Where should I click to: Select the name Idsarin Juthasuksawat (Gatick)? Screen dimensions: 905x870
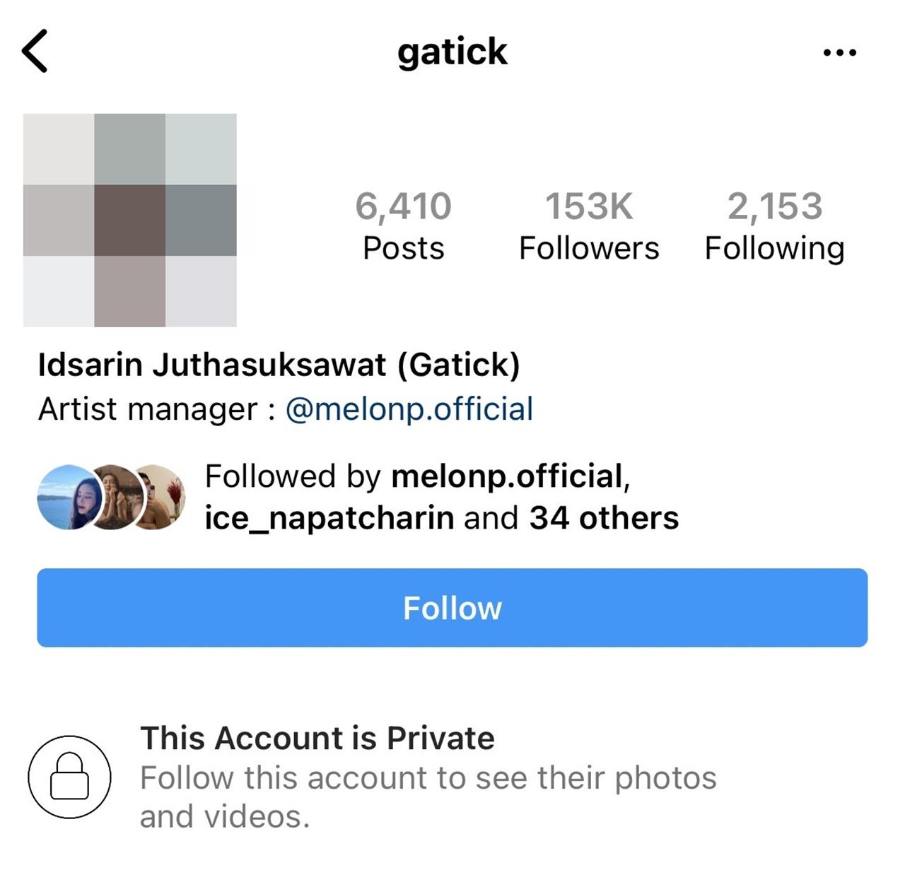click(x=279, y=365)
